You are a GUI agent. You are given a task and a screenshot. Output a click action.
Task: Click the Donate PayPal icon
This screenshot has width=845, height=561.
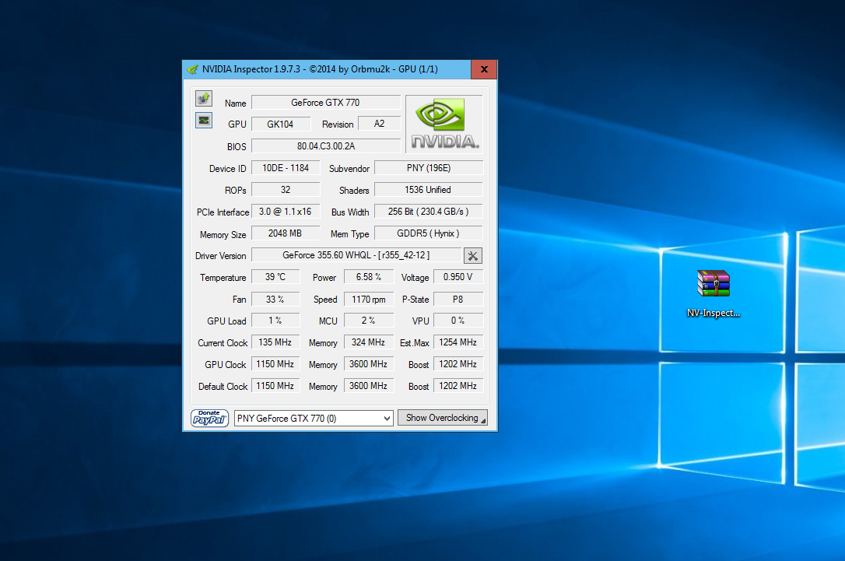(209, 418)
